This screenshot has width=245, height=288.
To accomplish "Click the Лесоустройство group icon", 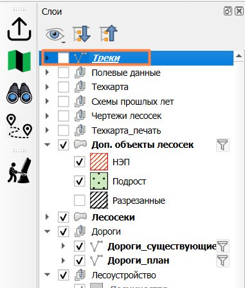I will (x=80, y=275).
